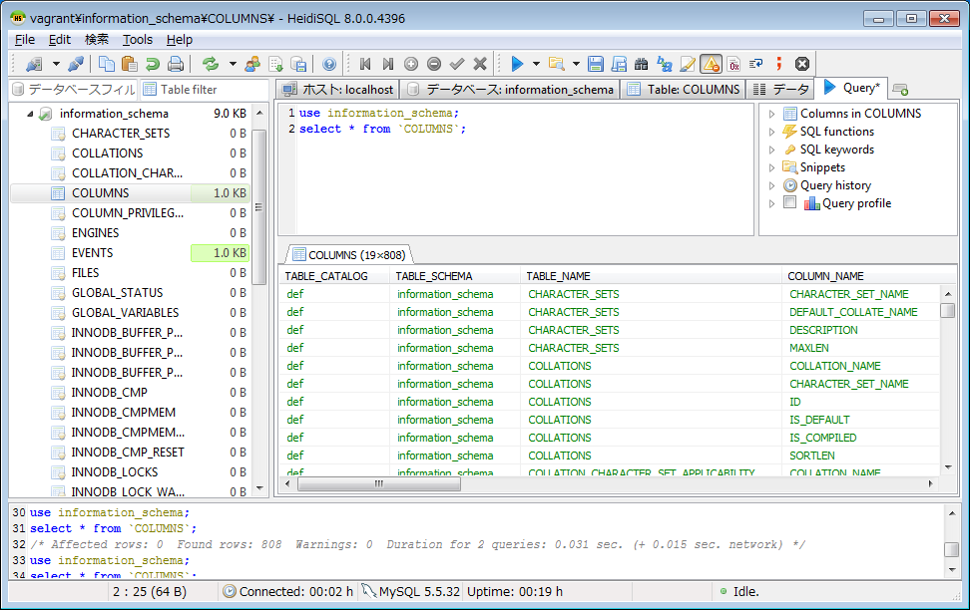Click the blue Help question mark icon
Viewport: 970px width, 610px height.
pyautogui.click(x=329, y=64)
